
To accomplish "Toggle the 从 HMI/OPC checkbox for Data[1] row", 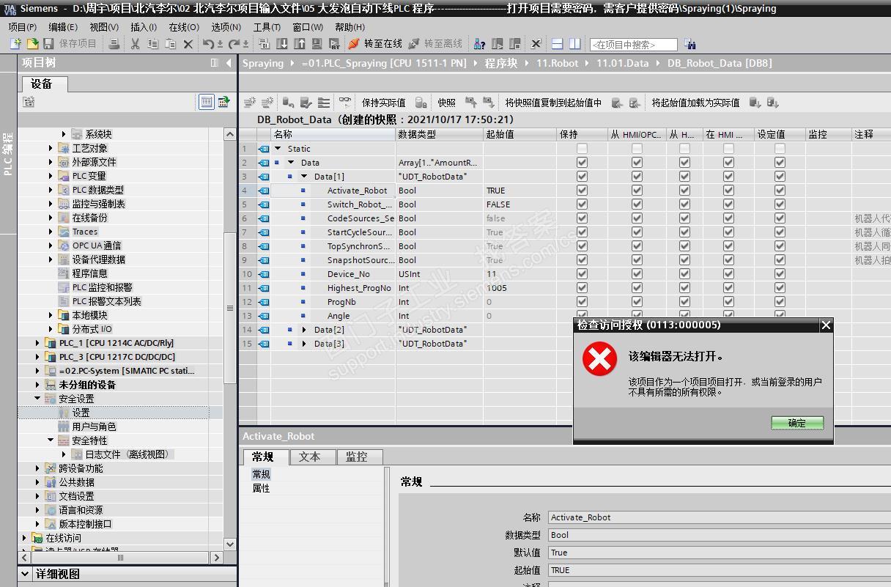I will point(637,177).
